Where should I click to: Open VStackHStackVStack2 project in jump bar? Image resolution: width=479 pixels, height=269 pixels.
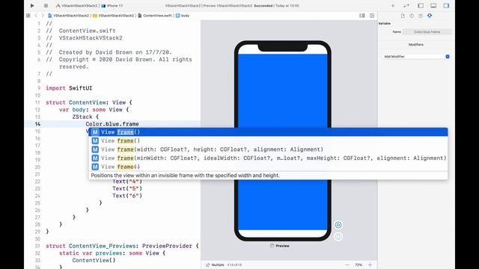click(69, 16)
